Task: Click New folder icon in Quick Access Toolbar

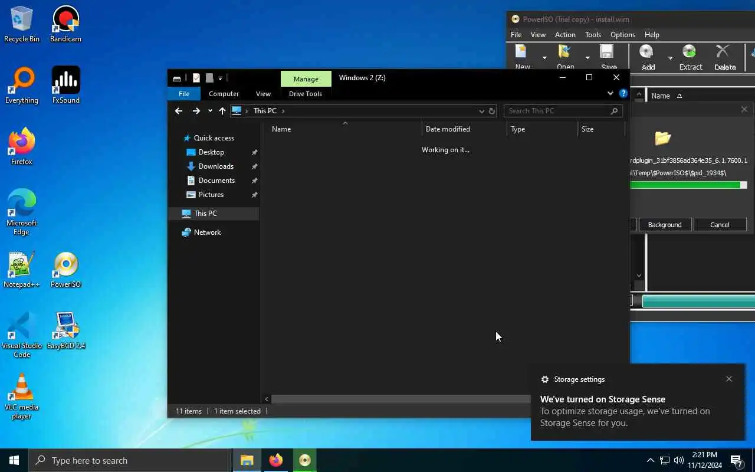Action: click(x=209, y=78)
